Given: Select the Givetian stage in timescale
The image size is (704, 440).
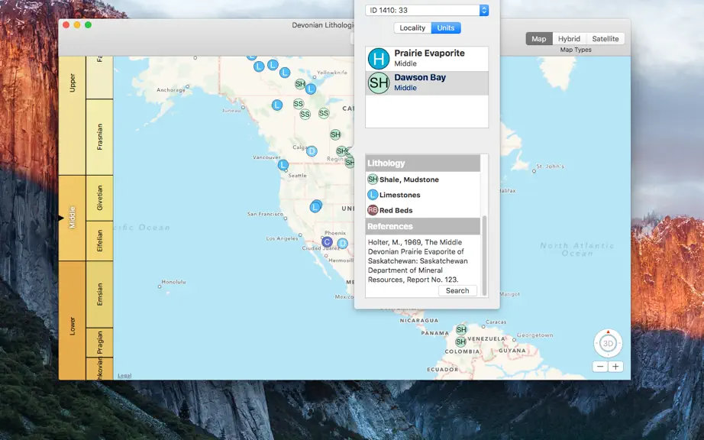Looking at the screenshot, I should pos(99,198).
